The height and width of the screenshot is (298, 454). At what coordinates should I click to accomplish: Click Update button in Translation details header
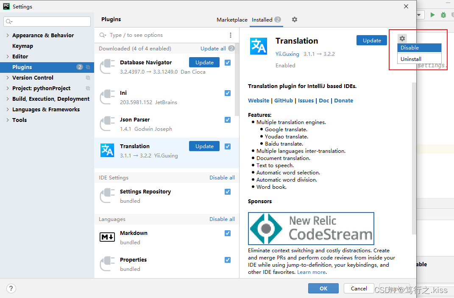pos(372,41)
